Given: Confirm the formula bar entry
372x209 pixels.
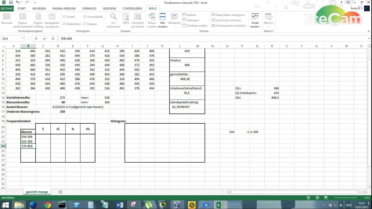Looking at the screenshot, I should 45,38.
